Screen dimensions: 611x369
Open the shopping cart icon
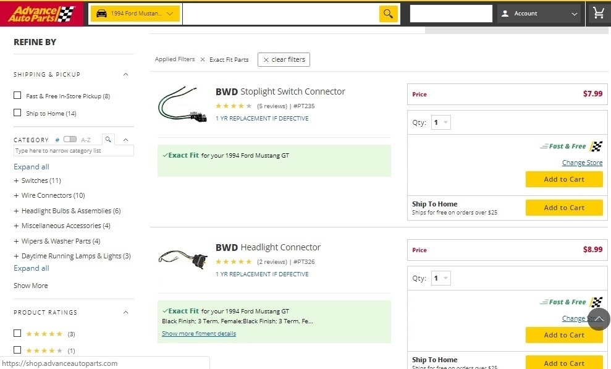coord(597,14)
